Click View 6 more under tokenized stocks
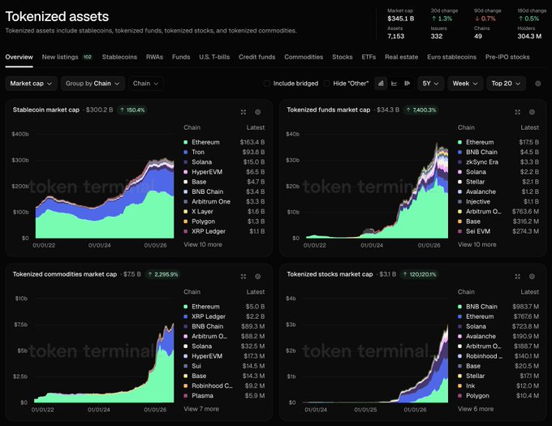 coord(476,409)
